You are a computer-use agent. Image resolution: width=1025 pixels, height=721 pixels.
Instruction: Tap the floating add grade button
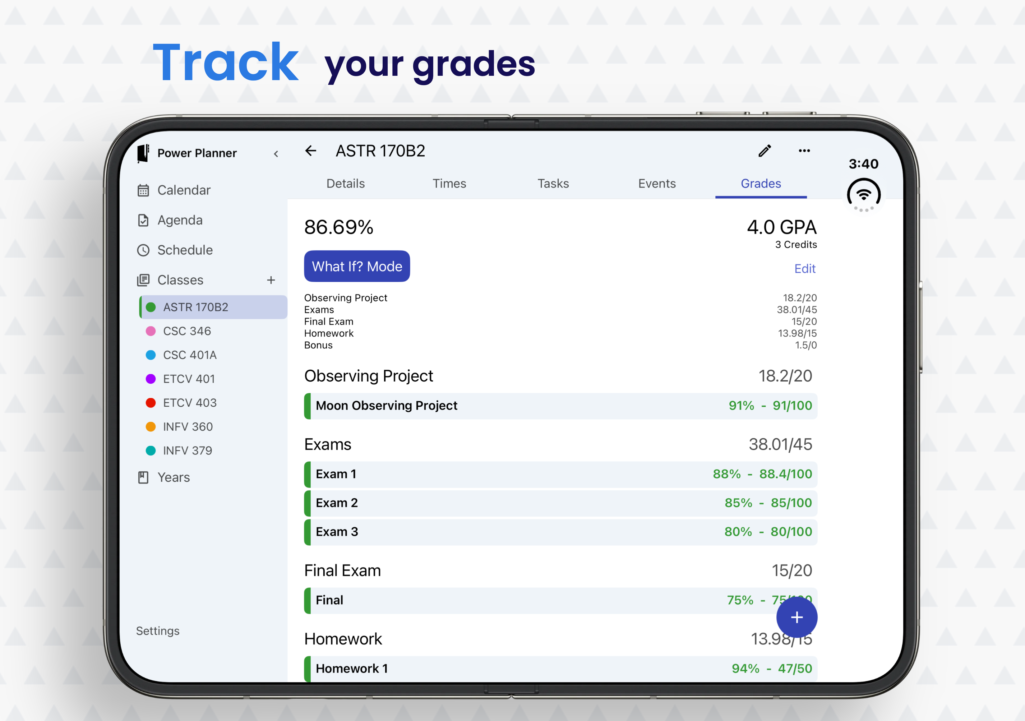coord(797,618)
